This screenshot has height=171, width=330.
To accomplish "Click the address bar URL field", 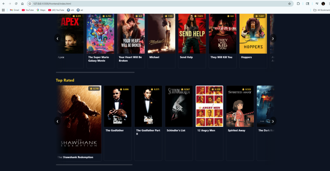I will [x=158, y=4].
